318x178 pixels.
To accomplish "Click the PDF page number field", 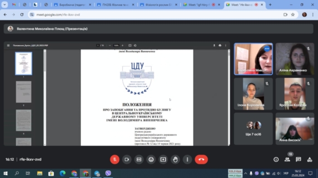I will (98, 45).
